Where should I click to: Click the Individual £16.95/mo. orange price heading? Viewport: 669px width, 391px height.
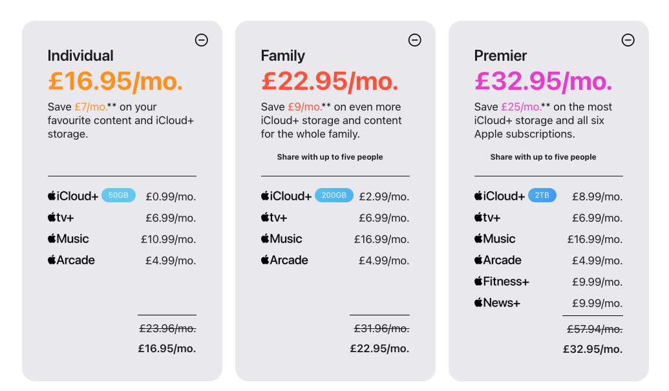tap(116, 81)
